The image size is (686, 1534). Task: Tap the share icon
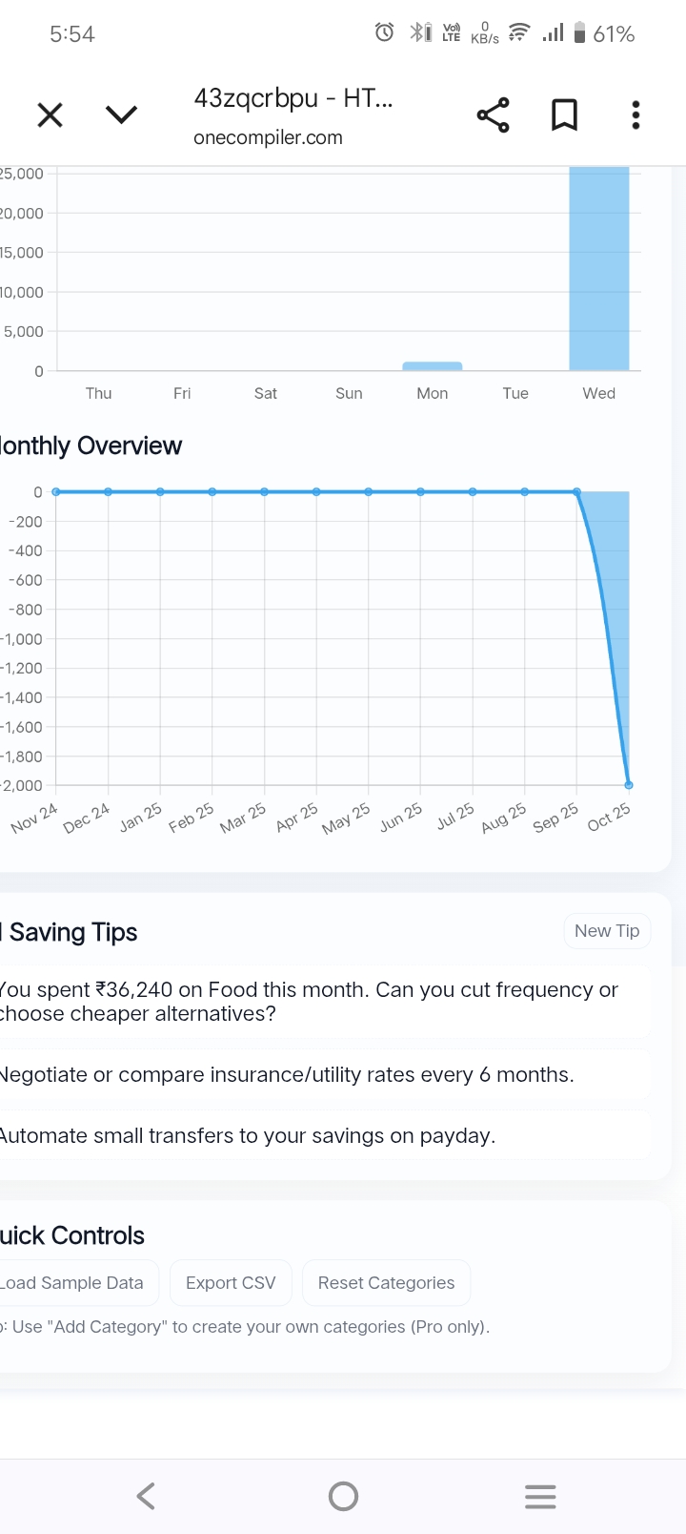[493, 115]
